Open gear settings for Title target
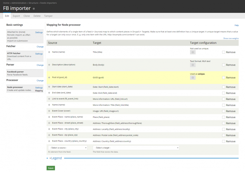Screen dimensions: 245x172 (x=193, y=52)
